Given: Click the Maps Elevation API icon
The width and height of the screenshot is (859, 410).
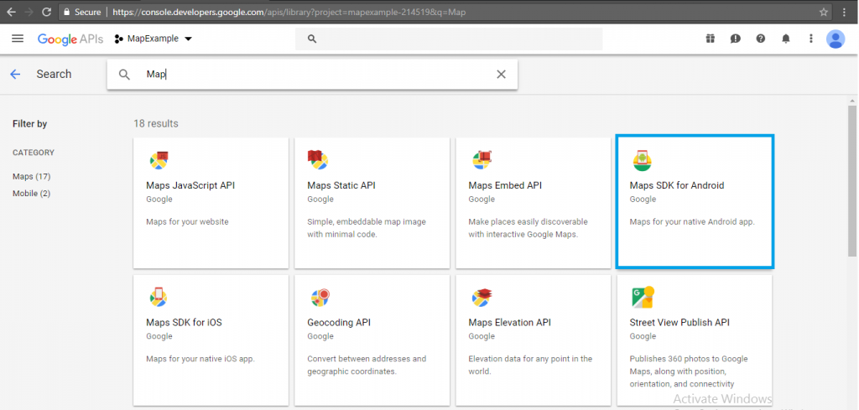Looking at the screenshot, I should (x=482, y=298).
